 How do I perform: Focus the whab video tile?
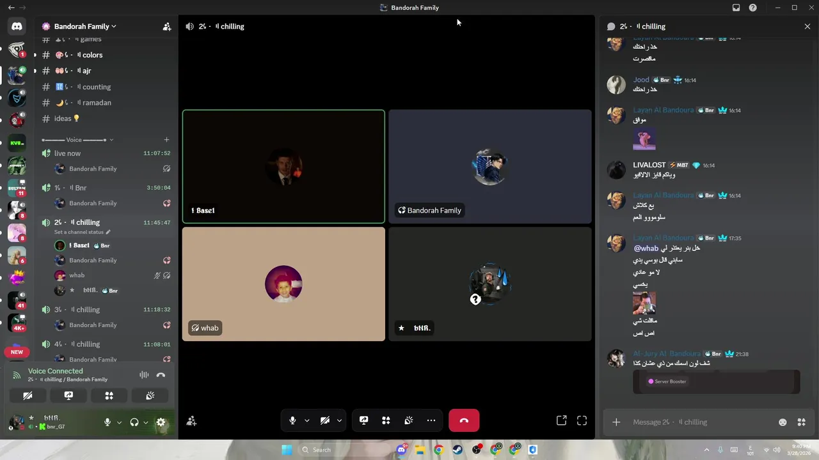click(283, 284)
